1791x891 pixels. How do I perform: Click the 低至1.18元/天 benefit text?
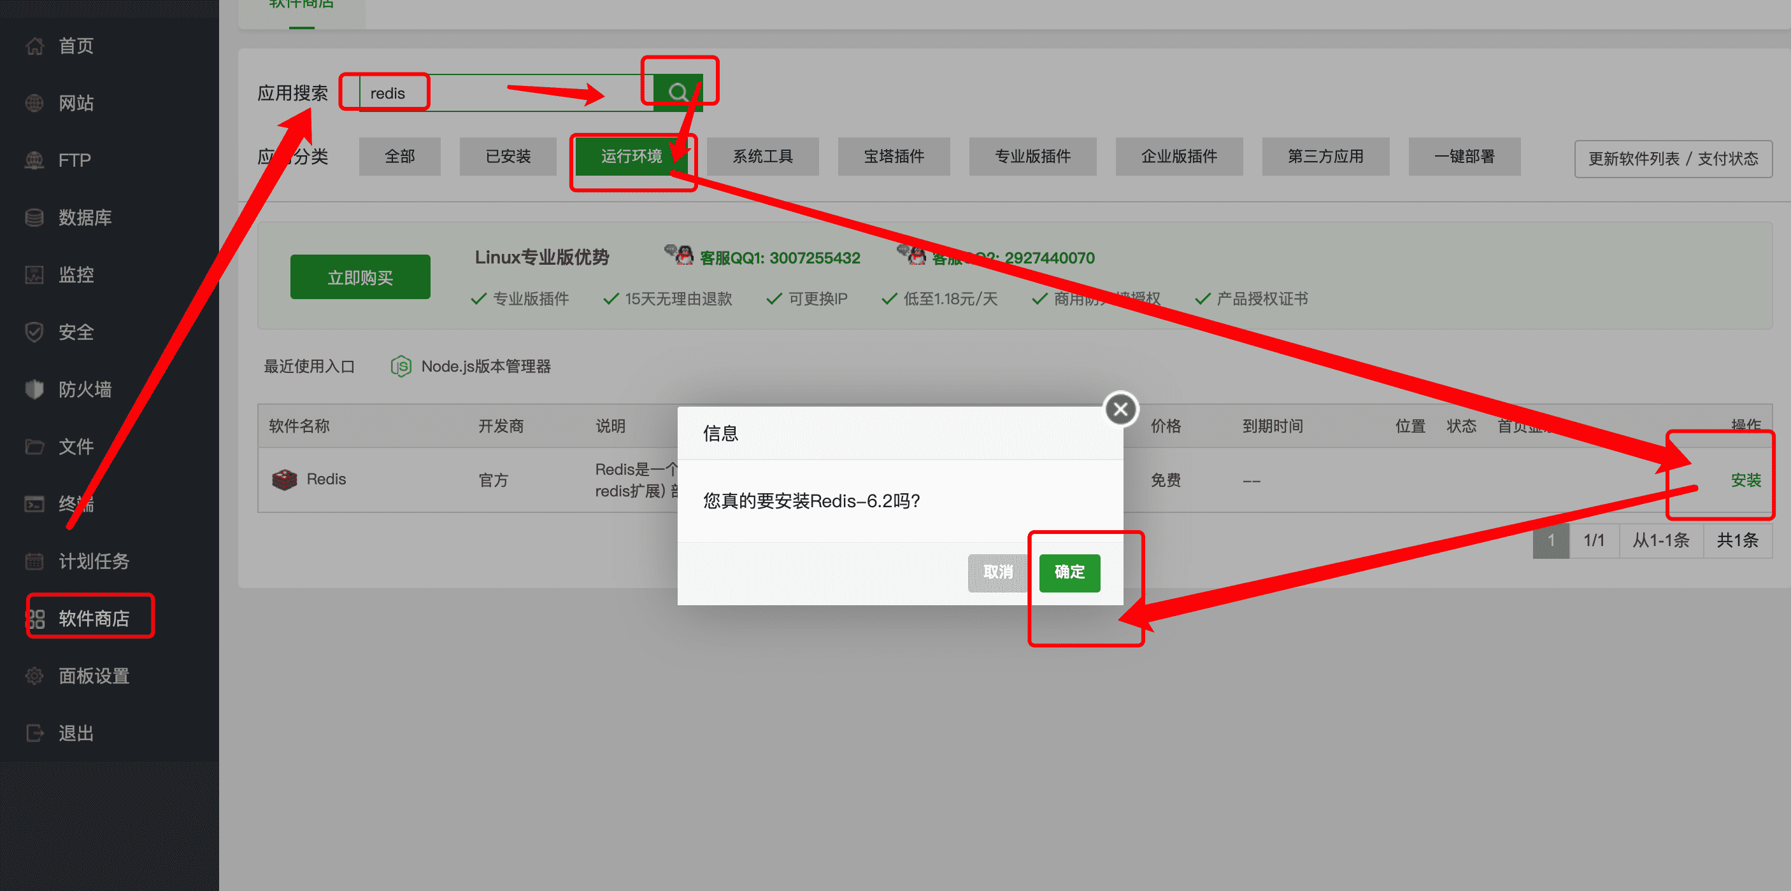click(x=950, y=298)
